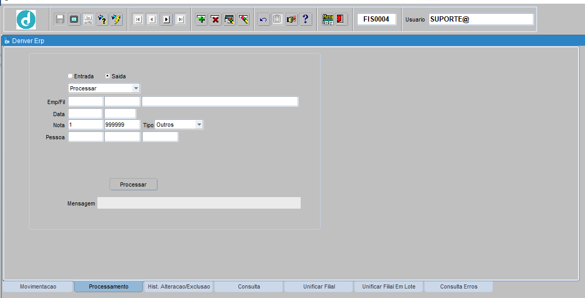Switch to the Movimentacao tab
This screenshot has height=298, width=585.
coord(38,286)
